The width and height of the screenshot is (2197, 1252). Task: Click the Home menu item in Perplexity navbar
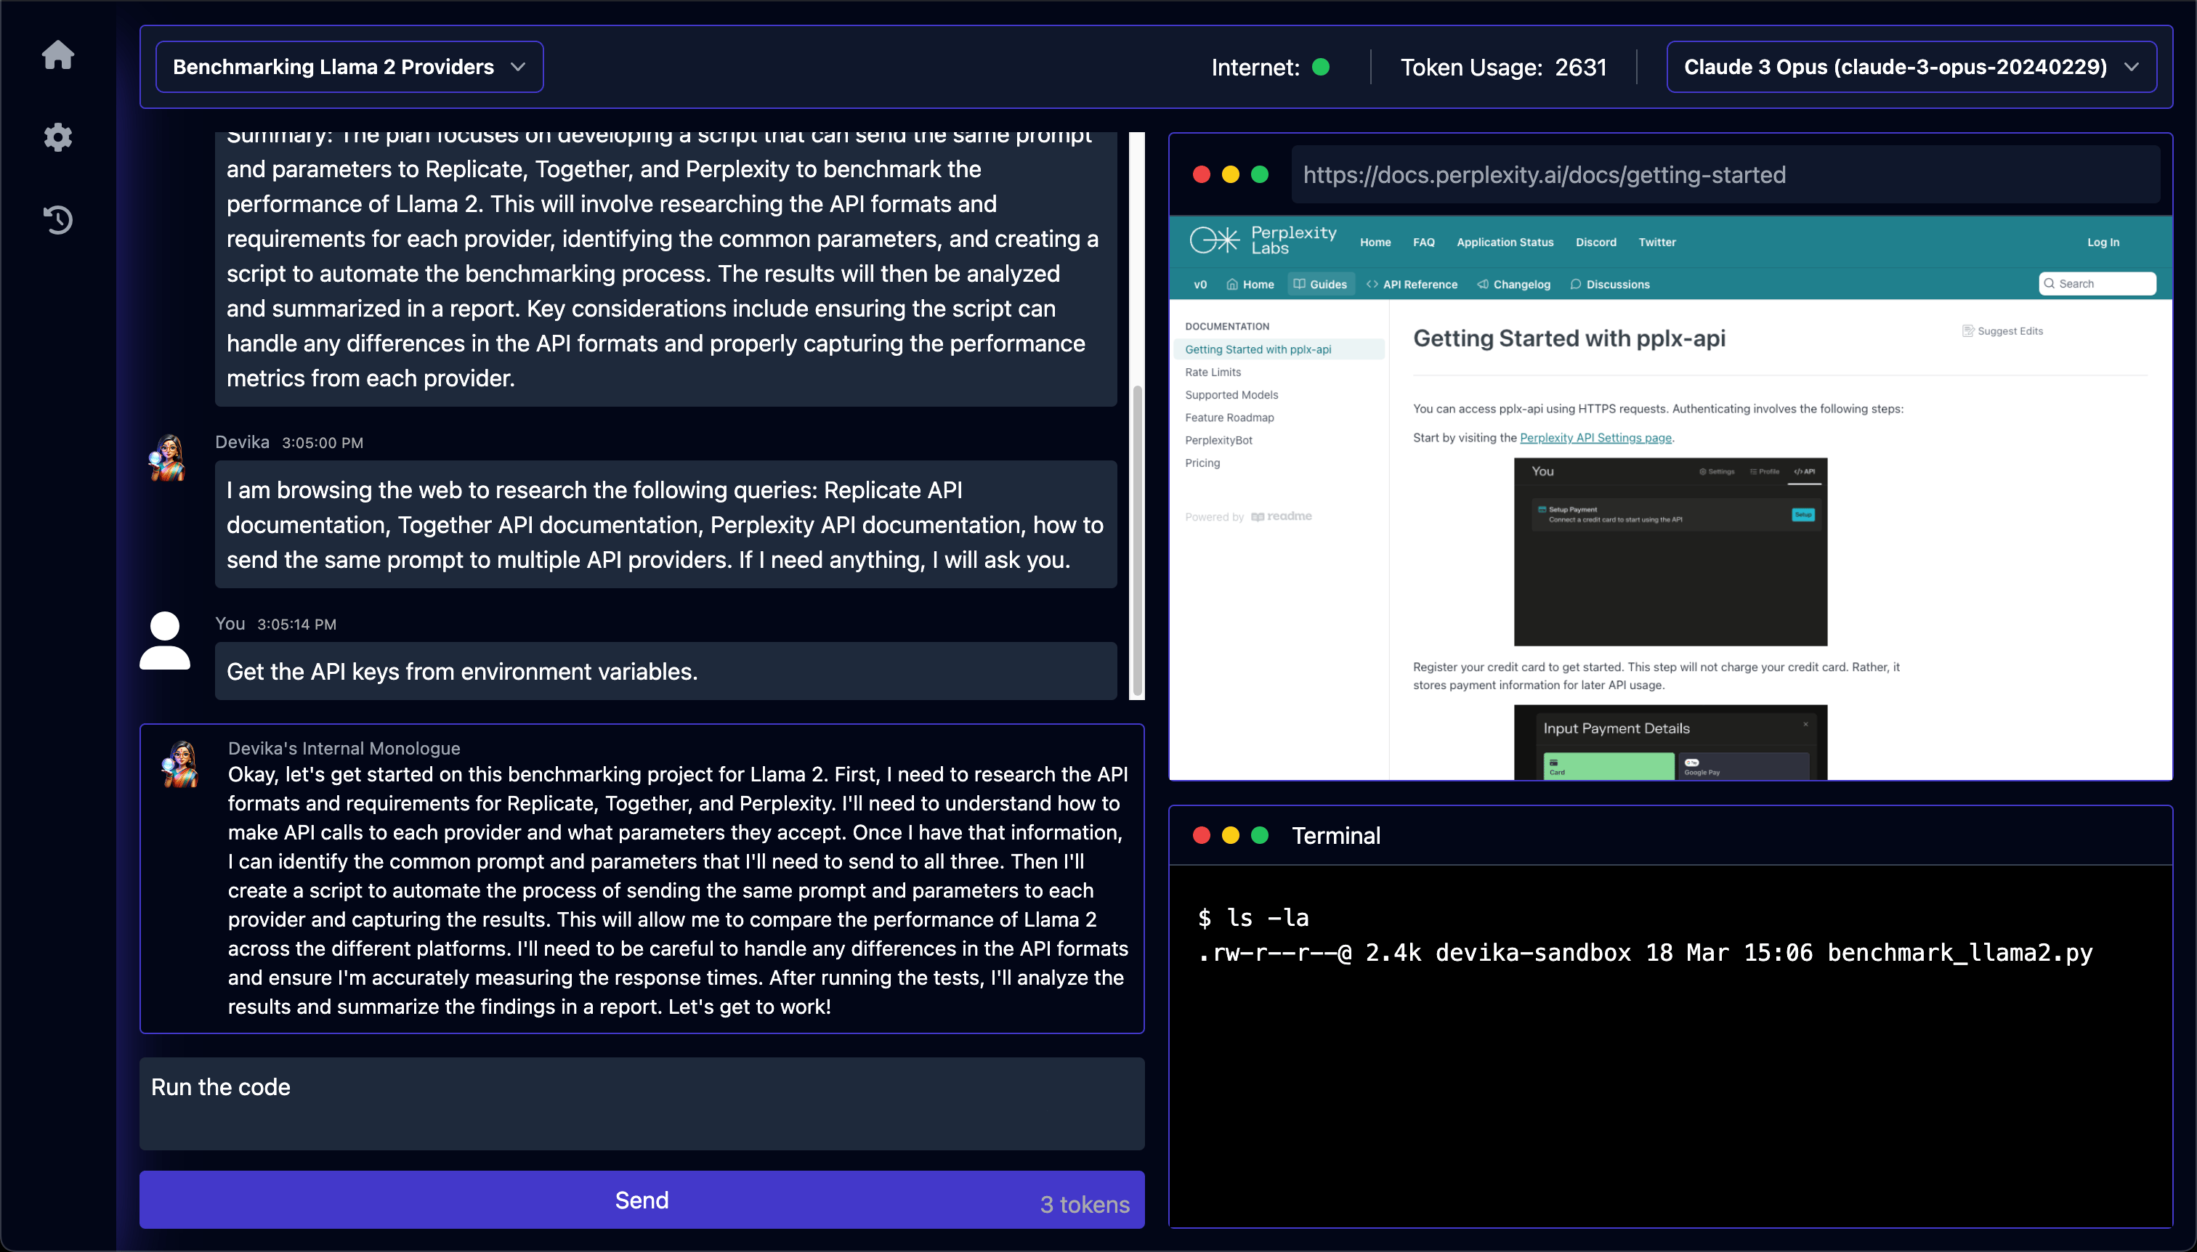[x=1373, y=243]
